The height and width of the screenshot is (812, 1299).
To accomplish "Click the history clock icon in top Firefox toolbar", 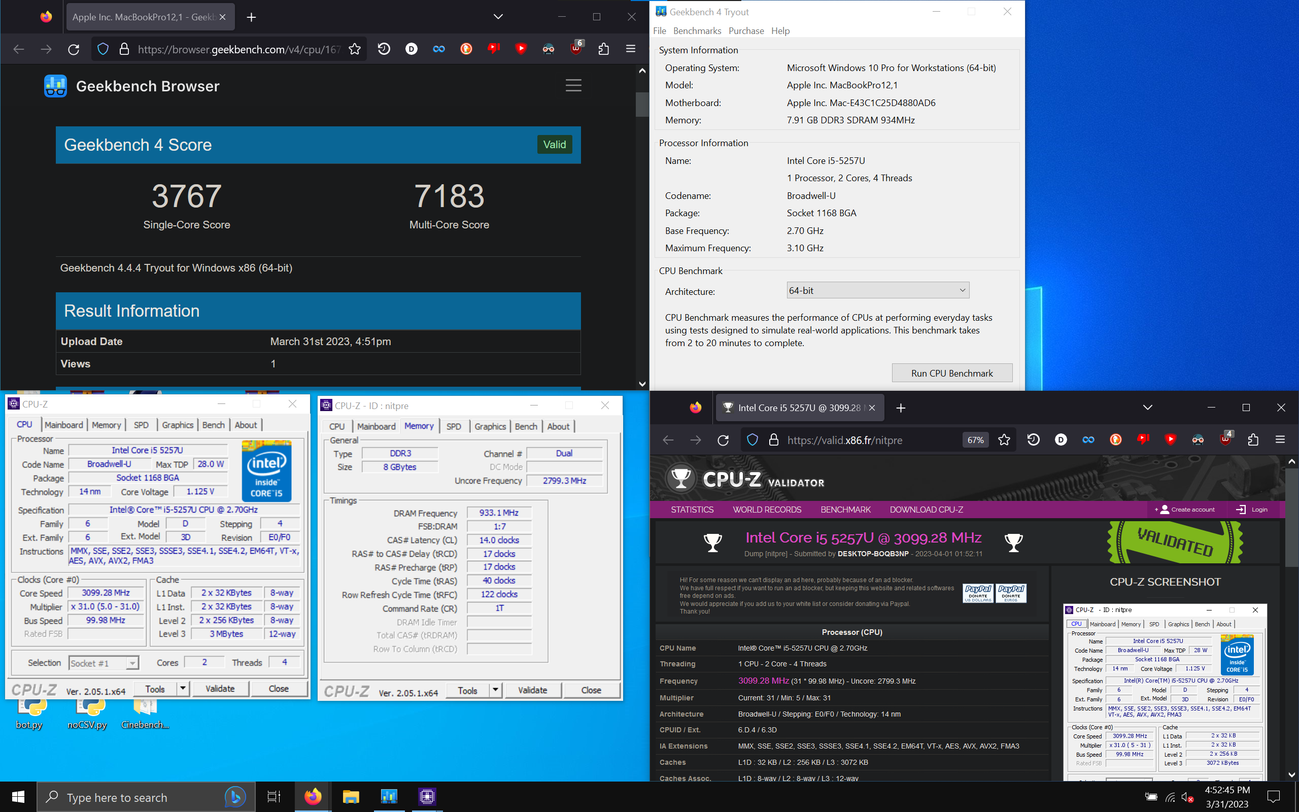I will click(384, 49).
